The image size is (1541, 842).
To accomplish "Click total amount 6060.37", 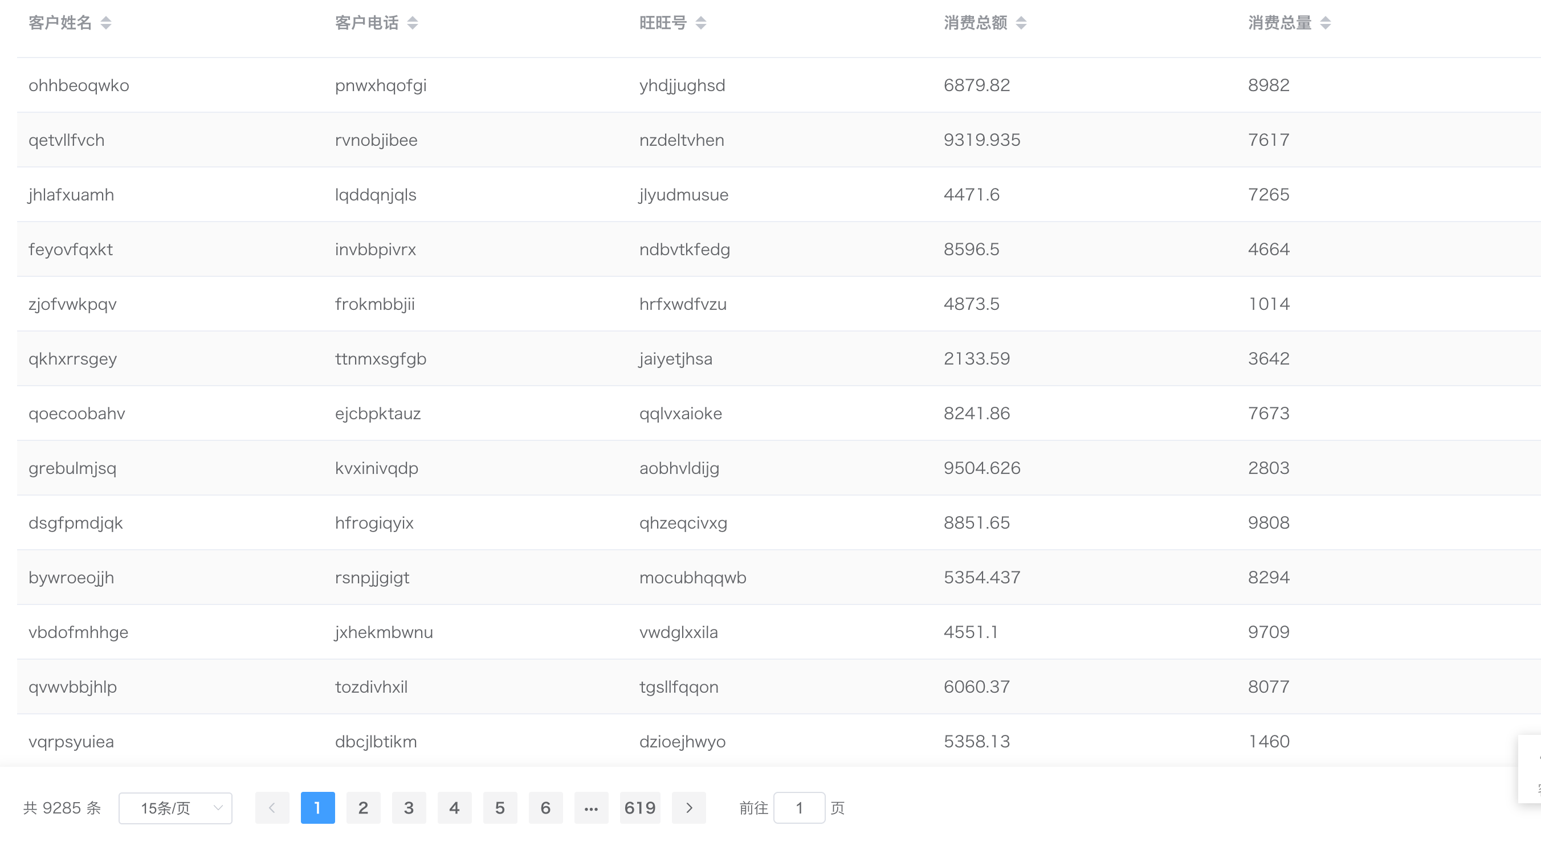I will pos(977,687).
